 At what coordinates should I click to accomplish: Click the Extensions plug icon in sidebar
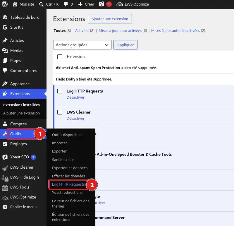click(5, 94)
